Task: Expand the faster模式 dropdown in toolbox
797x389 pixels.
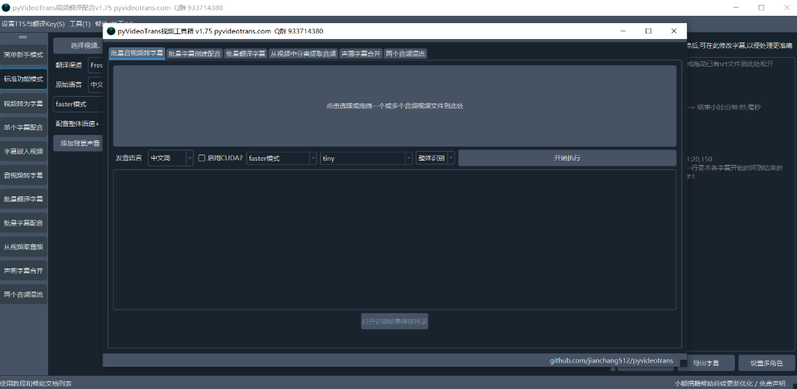Action: [282, 158]
